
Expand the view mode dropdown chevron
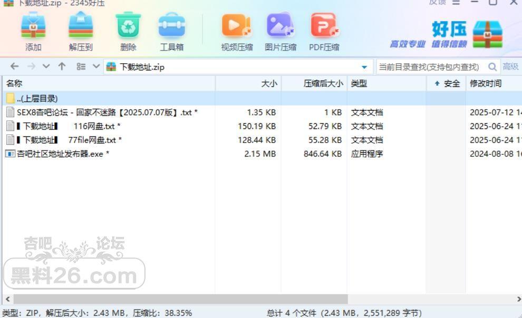(x=96, y=66)
